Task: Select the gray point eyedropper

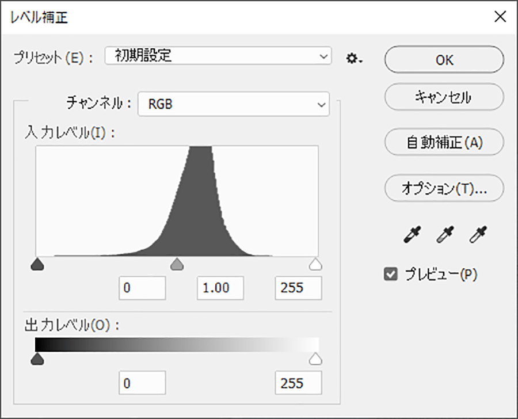Action: [444, 235]
